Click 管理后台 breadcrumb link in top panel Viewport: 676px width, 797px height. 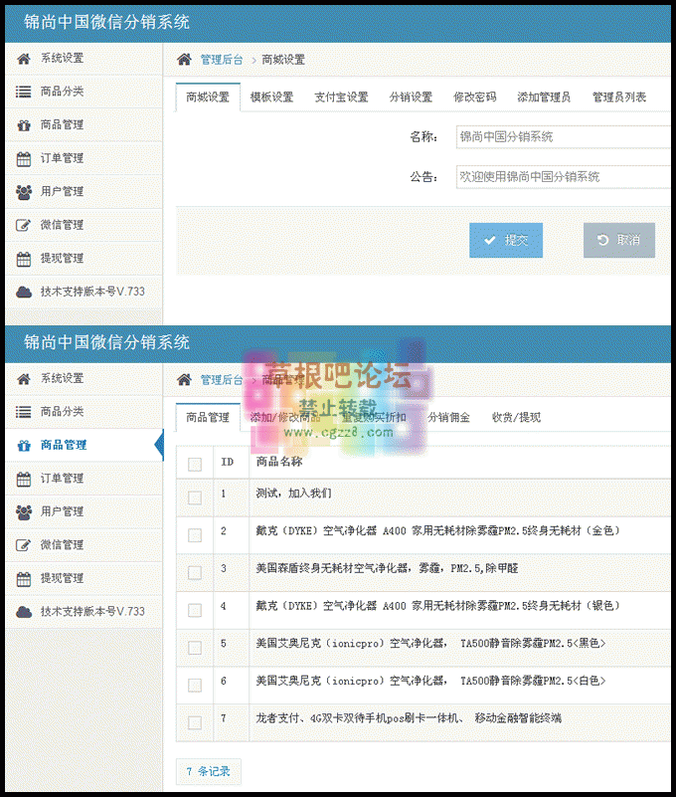click(x=222, y=60)
